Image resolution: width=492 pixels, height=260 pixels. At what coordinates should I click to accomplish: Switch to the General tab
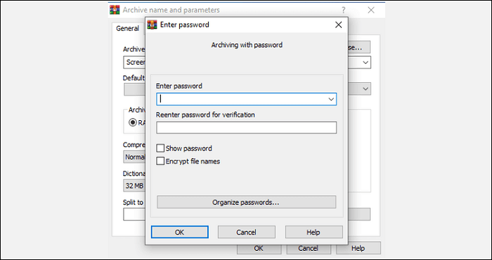127,29
